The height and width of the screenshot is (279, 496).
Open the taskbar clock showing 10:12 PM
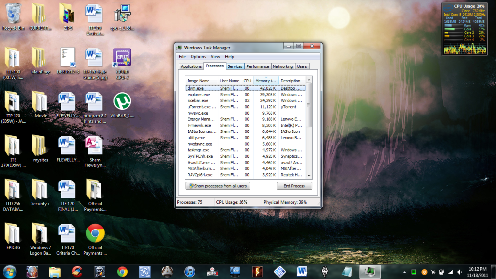478,272
